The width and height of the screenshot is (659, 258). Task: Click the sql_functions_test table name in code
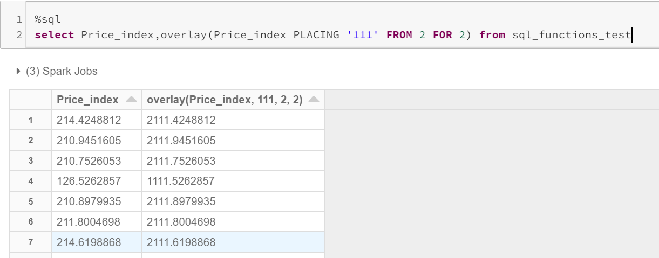(x=571, y=35)
